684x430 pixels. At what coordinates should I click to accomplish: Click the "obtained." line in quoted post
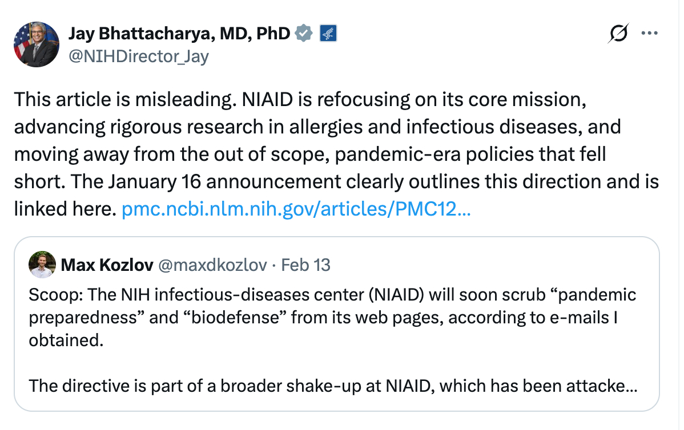click(55, 340)
